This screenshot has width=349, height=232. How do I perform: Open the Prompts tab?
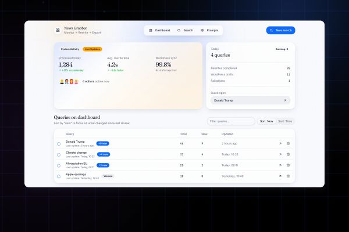[x=209, y=30]
